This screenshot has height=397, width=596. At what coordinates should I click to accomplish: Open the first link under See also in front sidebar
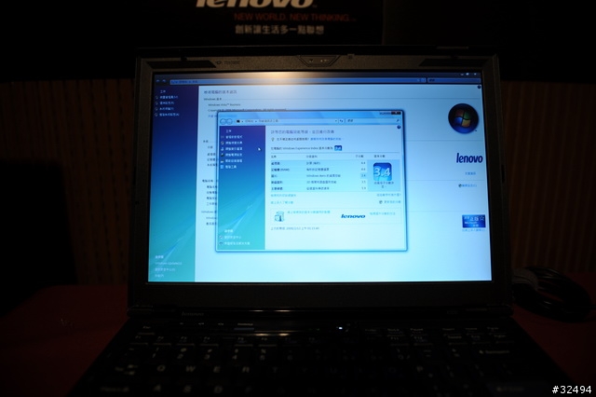click(x=233, y=238)
